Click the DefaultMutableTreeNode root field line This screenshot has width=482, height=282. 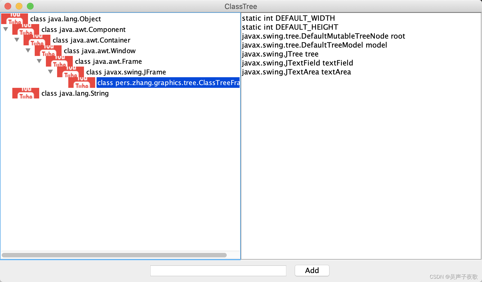click(x=323, y=36)
